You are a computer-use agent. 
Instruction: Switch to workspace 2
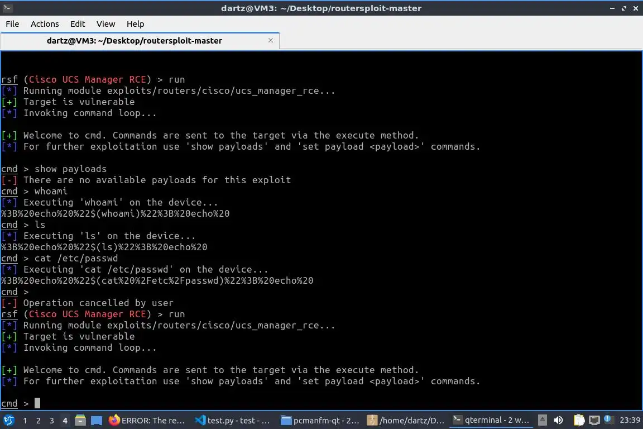coord(38,421)
